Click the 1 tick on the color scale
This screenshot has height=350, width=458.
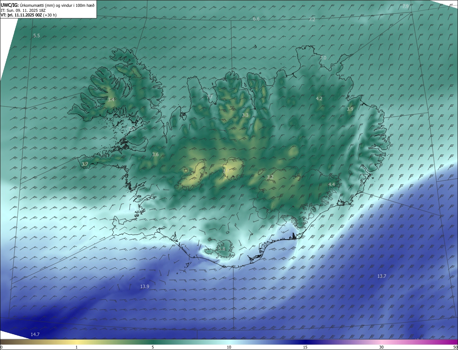pyautogui.click(x=77, y=347)
